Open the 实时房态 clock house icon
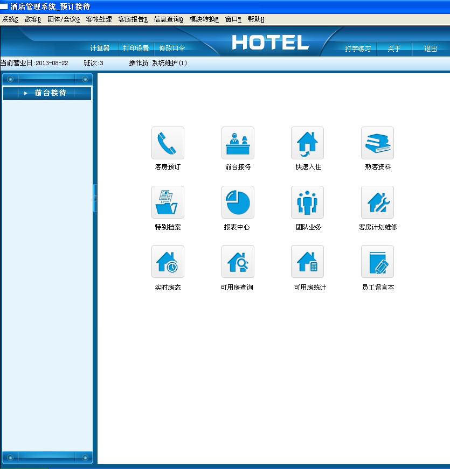Screen dimensions: 450x469 pos(168,261)
